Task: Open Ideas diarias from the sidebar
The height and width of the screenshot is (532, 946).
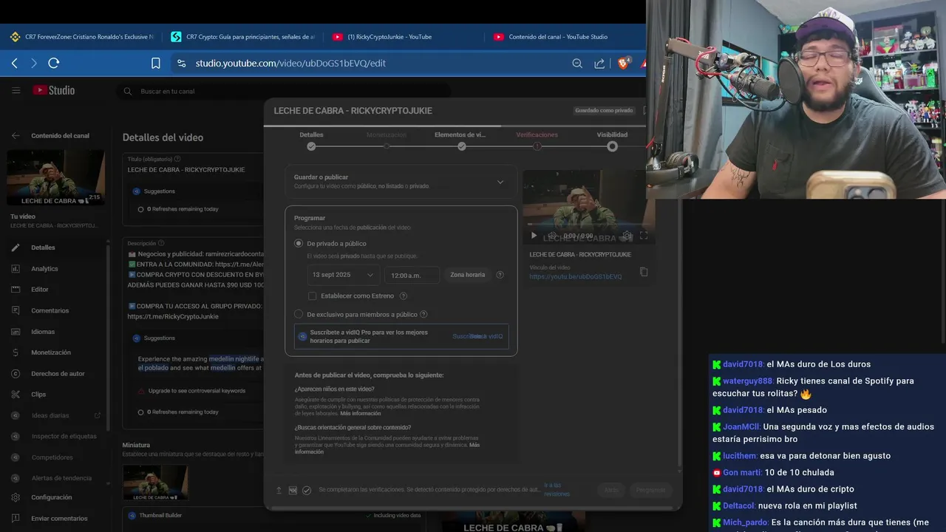Action: (x=50, y=415)
